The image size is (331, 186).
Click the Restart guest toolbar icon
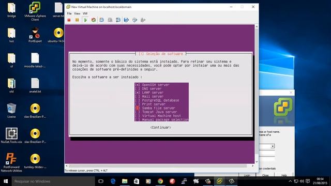tap(94, 20)
